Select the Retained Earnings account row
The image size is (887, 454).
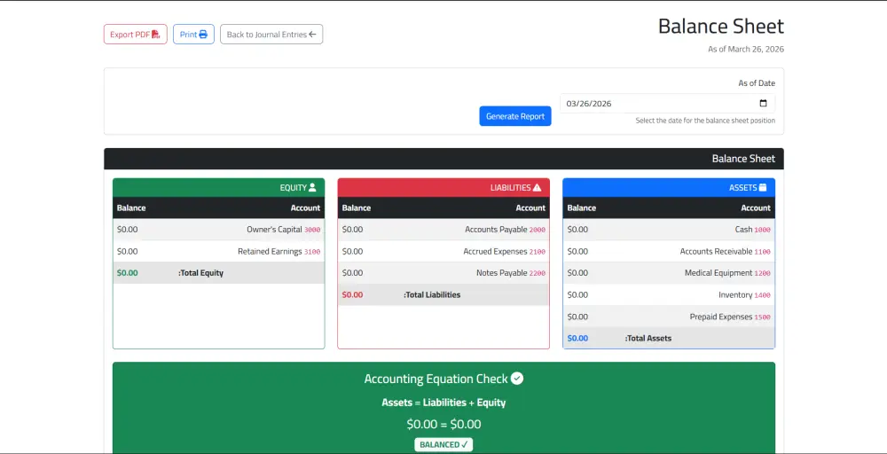[219, 252]
